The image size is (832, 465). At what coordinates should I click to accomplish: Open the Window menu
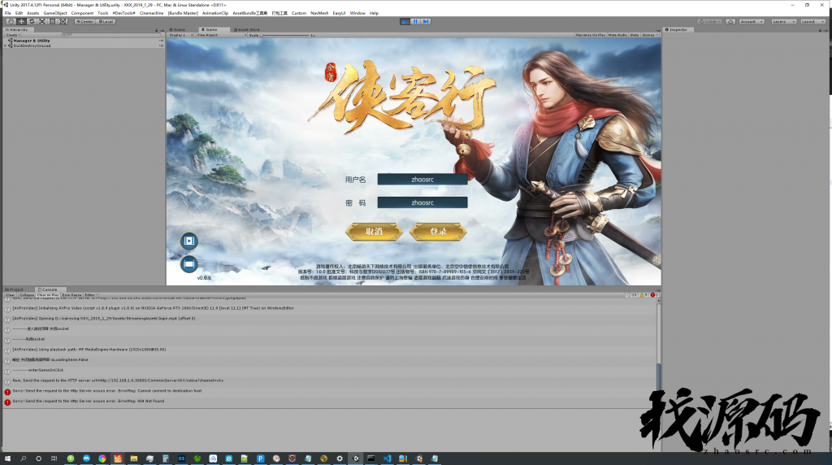pyautogui.click(x=357, y=13)
